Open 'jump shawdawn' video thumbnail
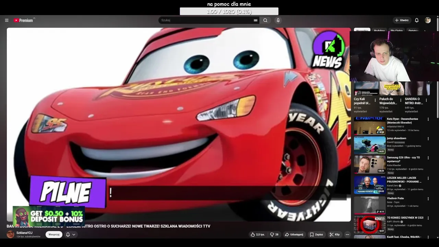This screenshot has height=247, width=439. click(370, 145)
